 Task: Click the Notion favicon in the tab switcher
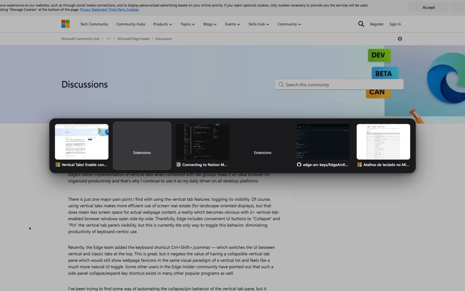coord(178,165)
